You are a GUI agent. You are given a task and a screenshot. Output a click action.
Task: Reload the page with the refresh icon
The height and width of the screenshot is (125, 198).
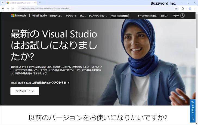[x=13, y=9]
